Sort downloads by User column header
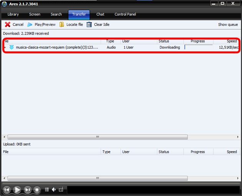The image size is (242, 196). tap(139, 41)
